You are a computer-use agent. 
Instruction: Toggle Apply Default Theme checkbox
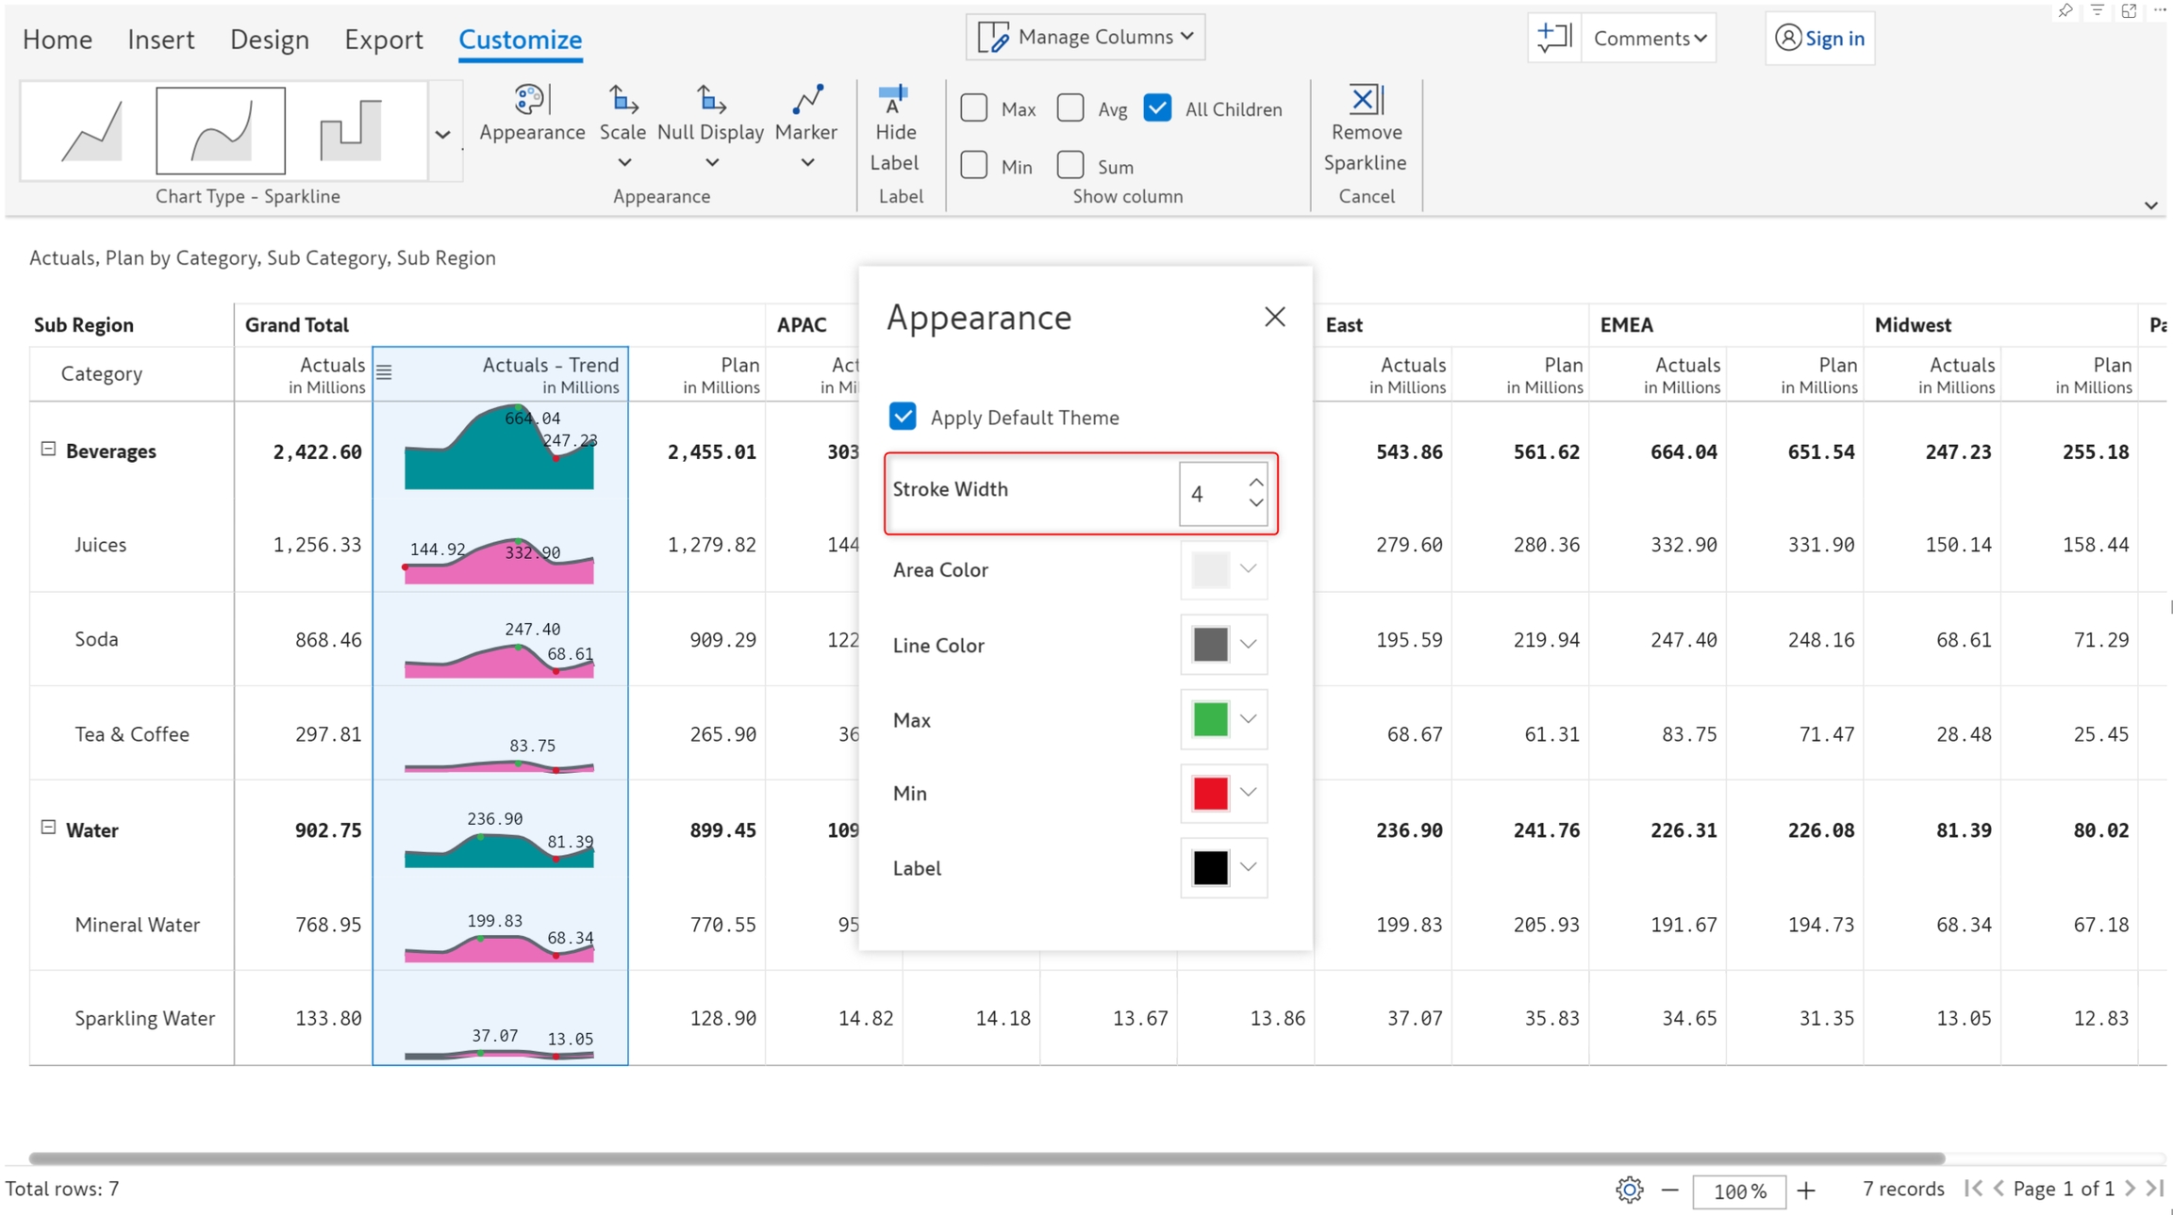903,417
